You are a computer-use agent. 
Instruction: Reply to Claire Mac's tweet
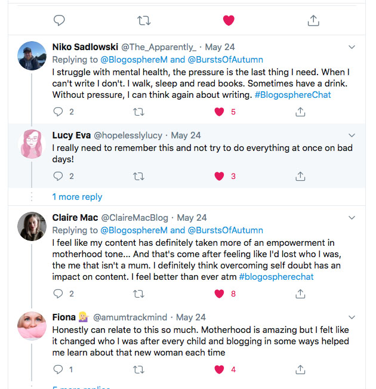(58, 294)
